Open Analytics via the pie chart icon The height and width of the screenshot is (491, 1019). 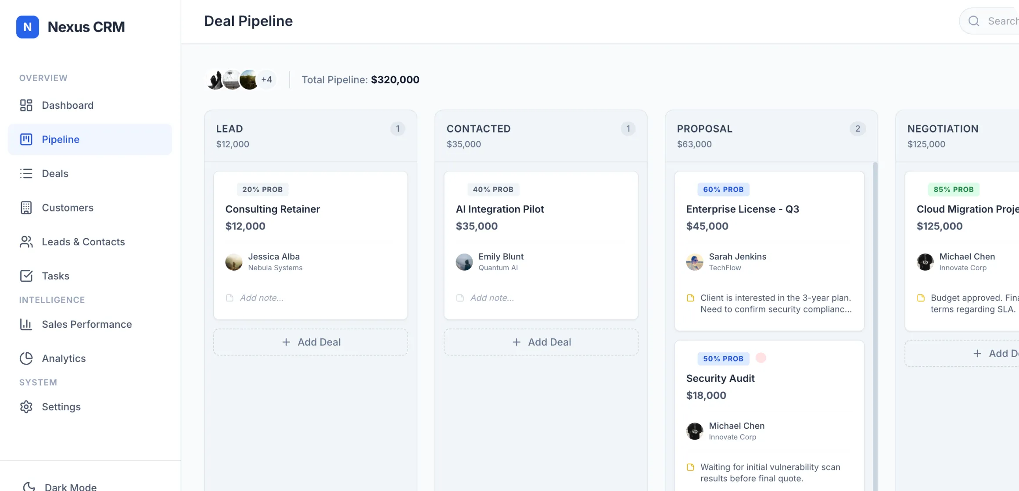pos(26,358)
